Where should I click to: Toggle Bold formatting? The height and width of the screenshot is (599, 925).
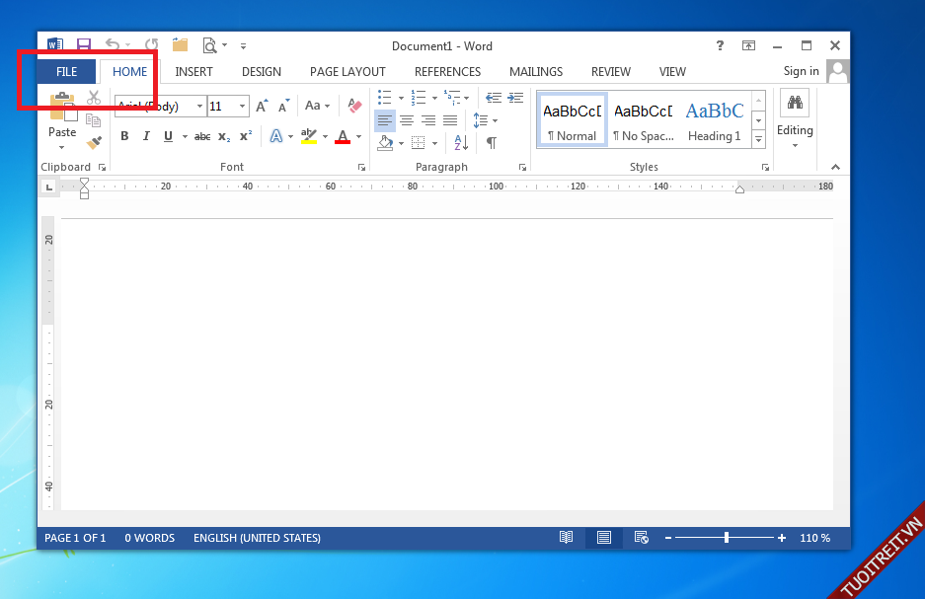[124, 136]
